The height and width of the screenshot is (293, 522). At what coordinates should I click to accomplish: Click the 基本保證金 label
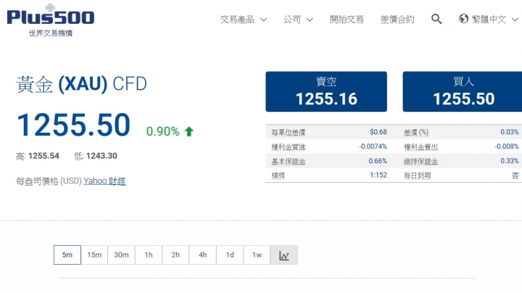point(289,162)
